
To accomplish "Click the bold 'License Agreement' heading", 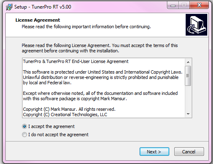I will (38, 20).
